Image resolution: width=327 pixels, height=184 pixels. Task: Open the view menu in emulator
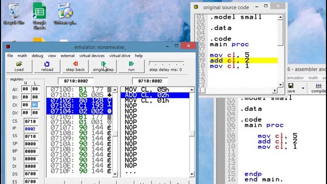pos(52,56)
